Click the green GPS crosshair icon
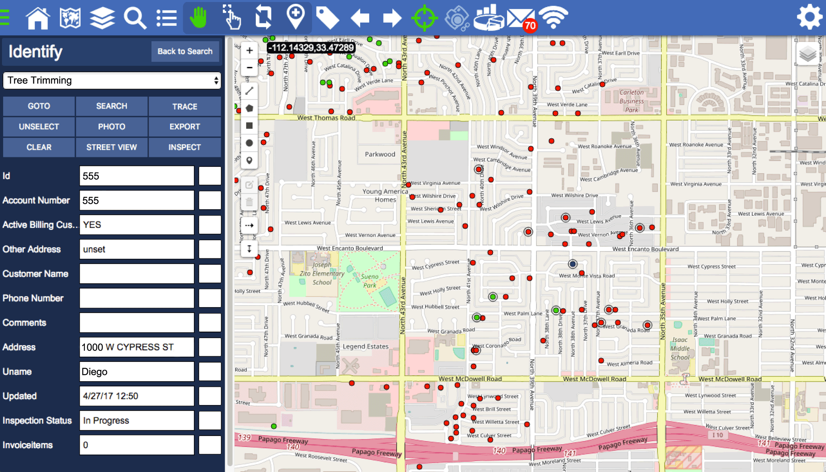Screen dimensions: 826x472 click(424, 18)
